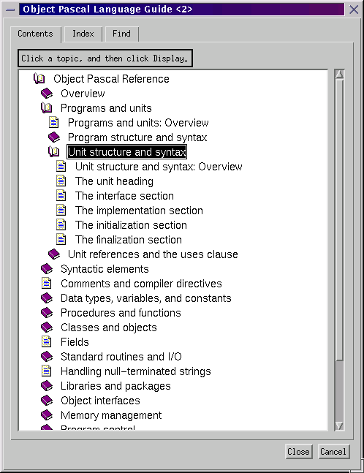Click the purple book icon for Classes and objects

click(x=47, y=328)
